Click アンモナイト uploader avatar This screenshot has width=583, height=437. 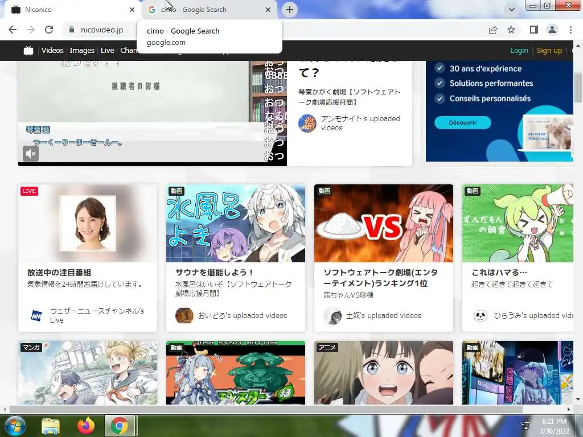tap(307, 123)
